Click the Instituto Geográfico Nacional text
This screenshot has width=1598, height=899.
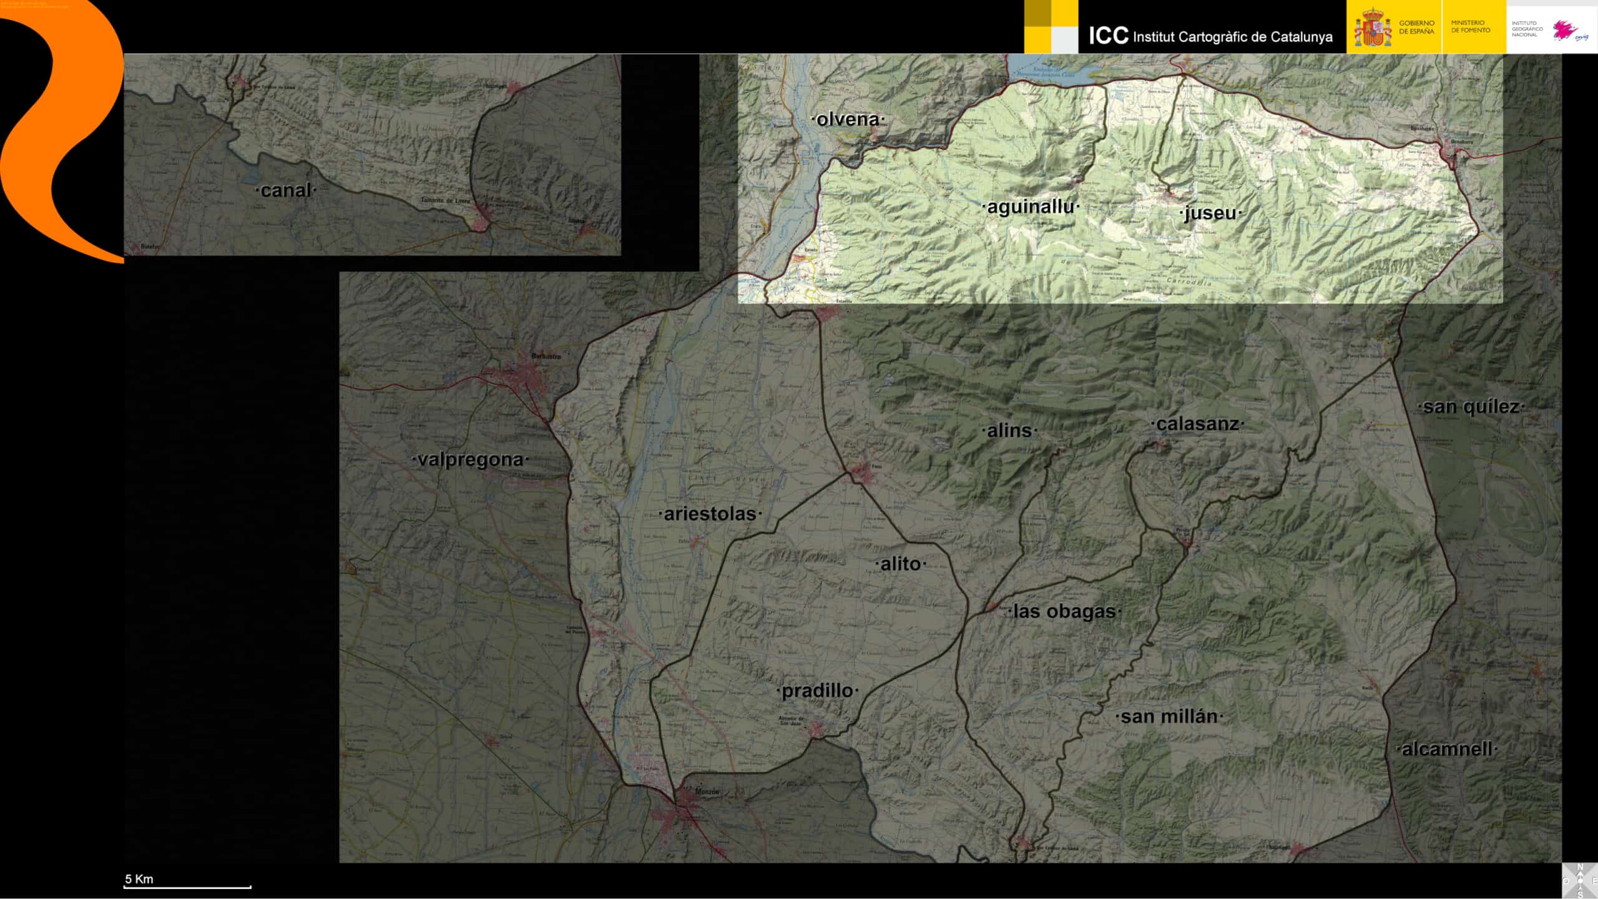pos(1527,29)
